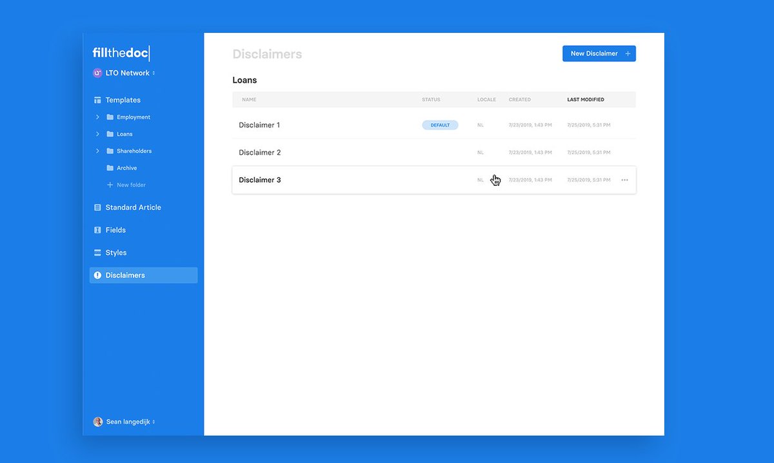Expand the Loans folder chevron
This screenshot has height=463, width=774.
click(x=97, y=134)
